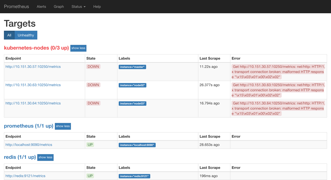
Task: Select last scrape time 16.794s ago
Action: pos(209,103)
